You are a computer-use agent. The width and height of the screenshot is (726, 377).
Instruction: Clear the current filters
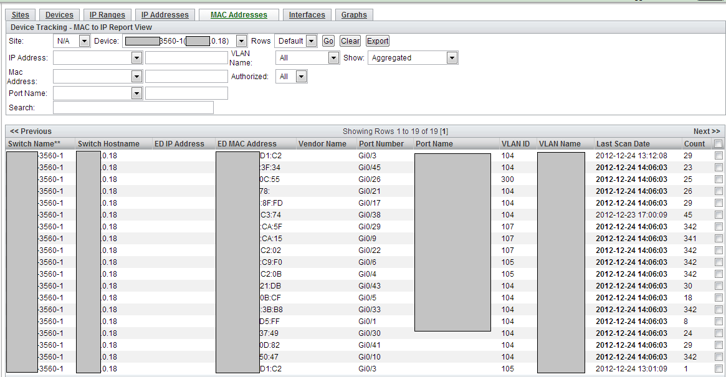point(350,41)
